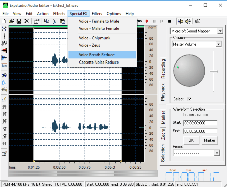The image size is (227, 187).
Task: Open the Master Volume dropdown
Action: coord(218,44)
